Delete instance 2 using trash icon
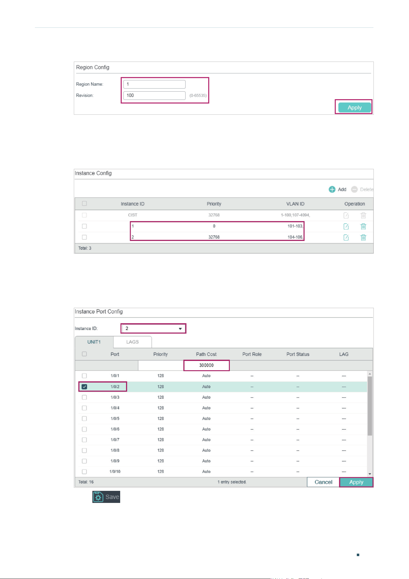 (x=363, y=237)
